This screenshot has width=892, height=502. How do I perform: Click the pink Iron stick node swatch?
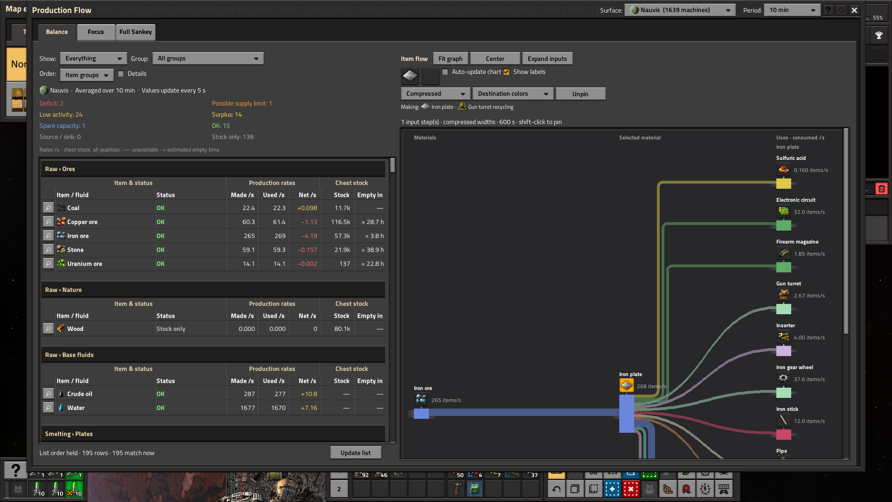coord(784,435)
